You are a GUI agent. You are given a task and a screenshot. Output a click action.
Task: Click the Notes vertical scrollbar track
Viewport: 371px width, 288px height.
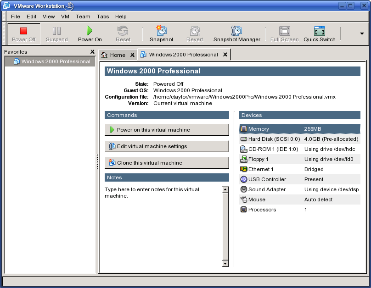tap(225, 227)
